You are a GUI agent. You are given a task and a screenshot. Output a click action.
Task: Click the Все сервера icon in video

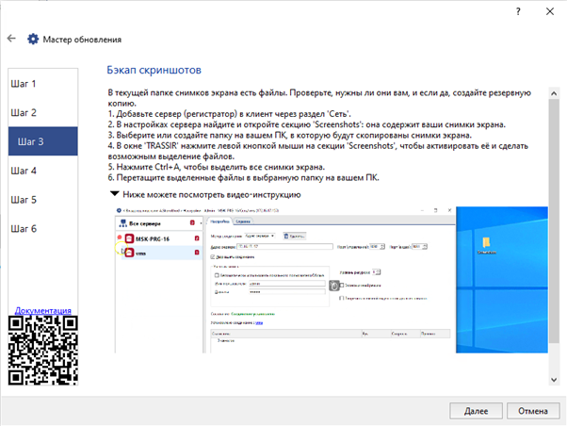tap(120, 222)
